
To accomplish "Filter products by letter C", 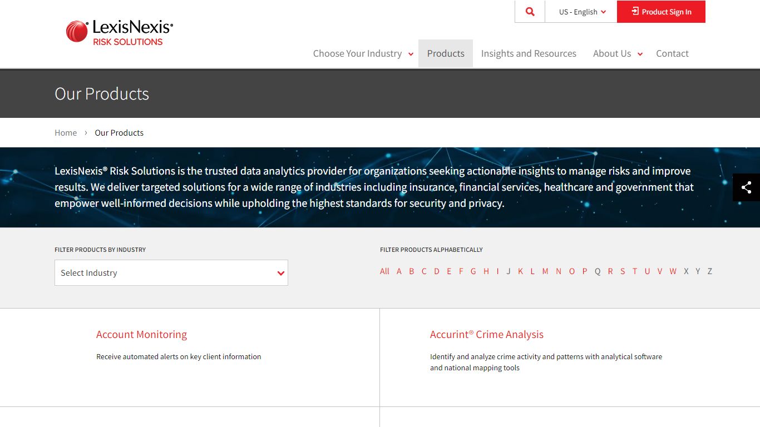I will click(424, 271).
